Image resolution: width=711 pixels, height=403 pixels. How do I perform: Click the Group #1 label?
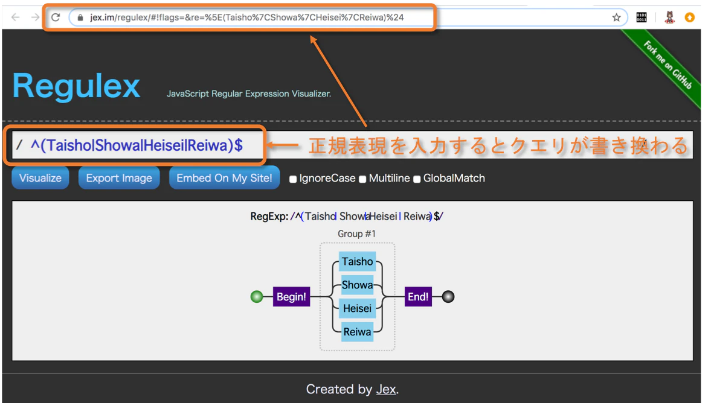point(357,233)
